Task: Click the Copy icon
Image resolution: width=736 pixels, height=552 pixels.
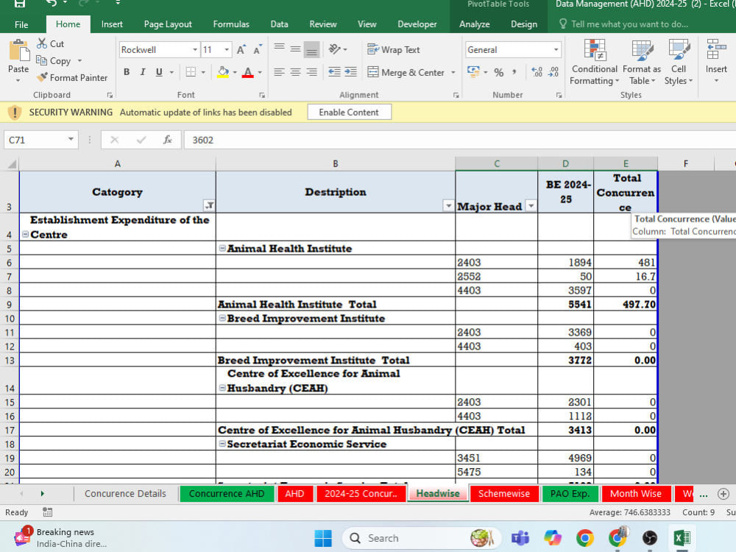Action: [41, 60]
